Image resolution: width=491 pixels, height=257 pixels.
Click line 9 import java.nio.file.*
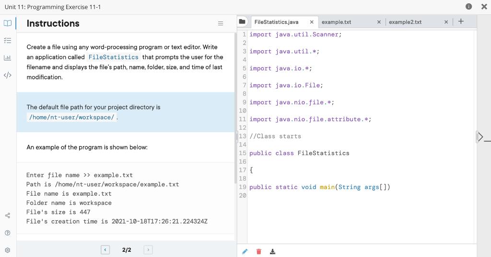[292, 102]
